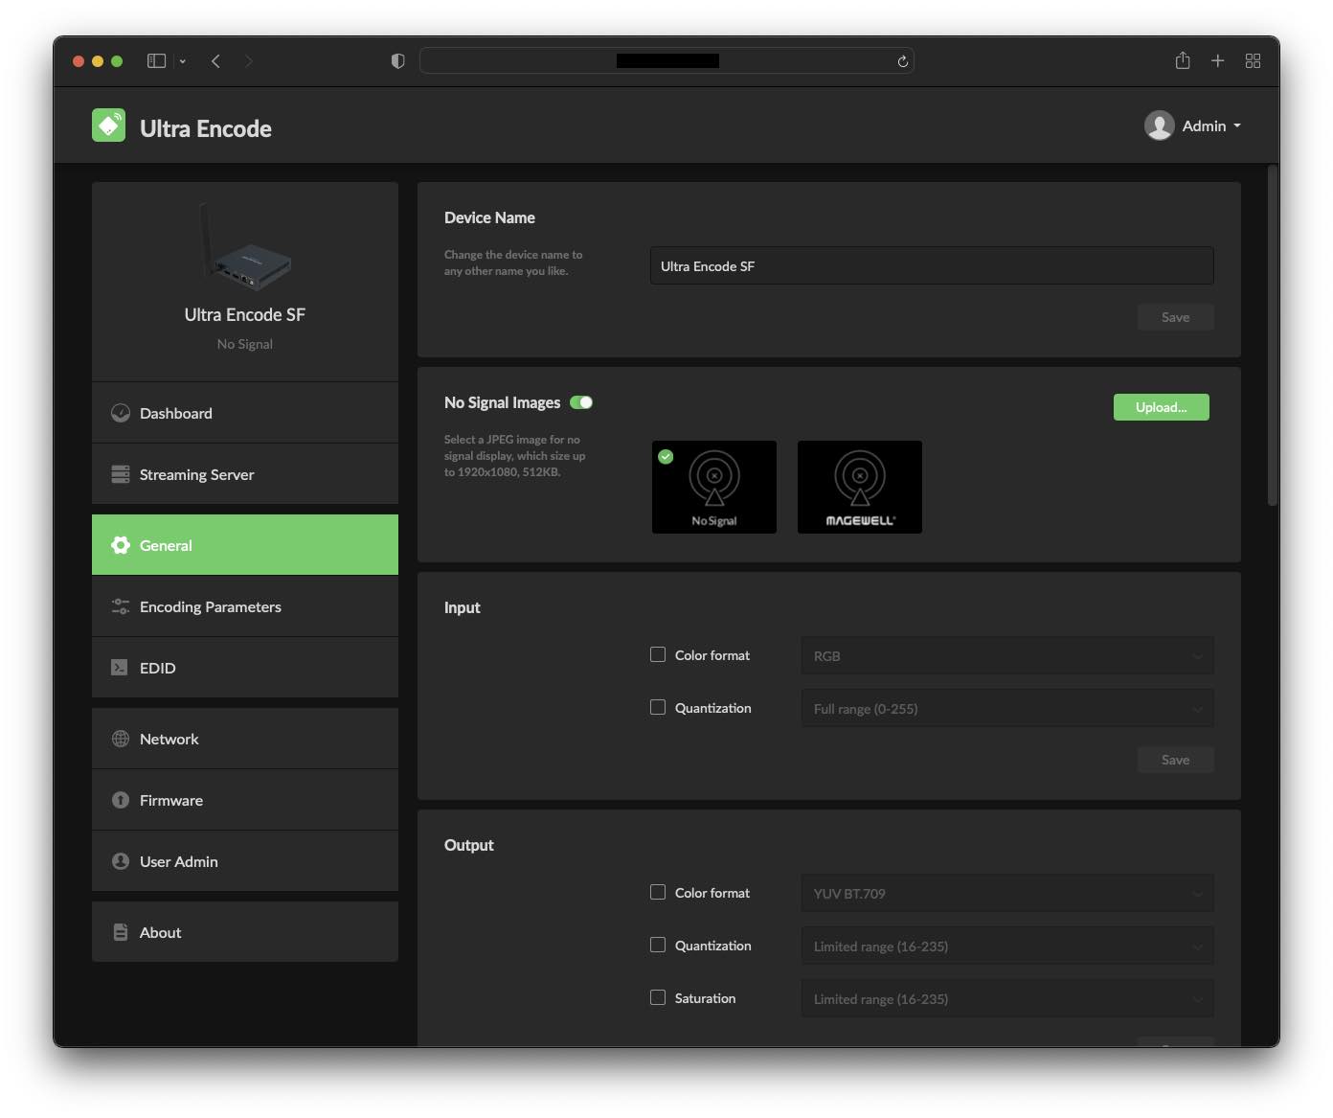Open a new tab with plus icon
1333x1118 pixels.
click(1218, 60)
